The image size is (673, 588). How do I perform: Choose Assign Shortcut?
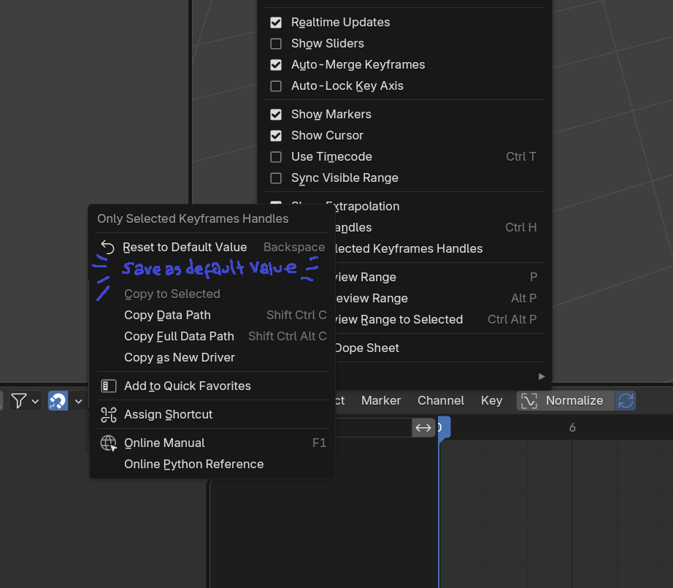(213, 414)
